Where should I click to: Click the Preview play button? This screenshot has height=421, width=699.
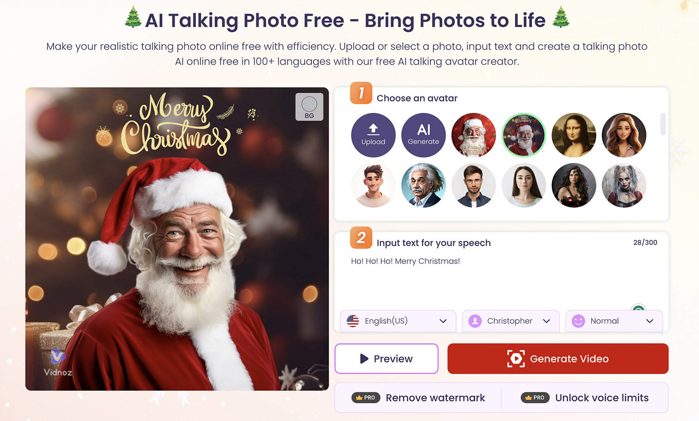coord(386,359)
